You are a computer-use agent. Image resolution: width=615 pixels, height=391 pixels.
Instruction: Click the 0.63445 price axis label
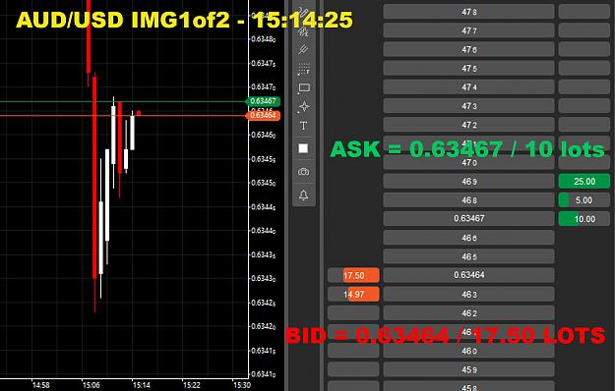pos(263,206)
